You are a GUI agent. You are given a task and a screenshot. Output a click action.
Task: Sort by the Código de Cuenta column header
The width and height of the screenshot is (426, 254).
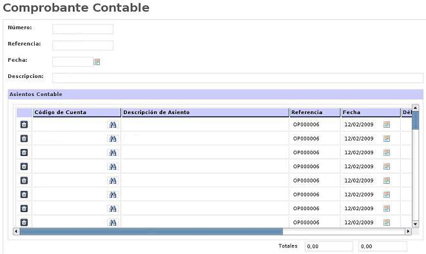[x=77, y=112]
